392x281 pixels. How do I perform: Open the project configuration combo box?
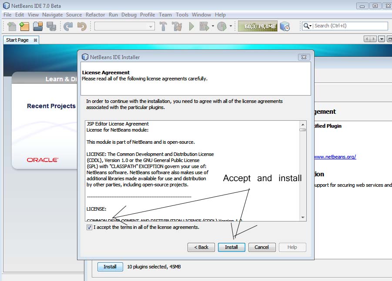point(124,26)
